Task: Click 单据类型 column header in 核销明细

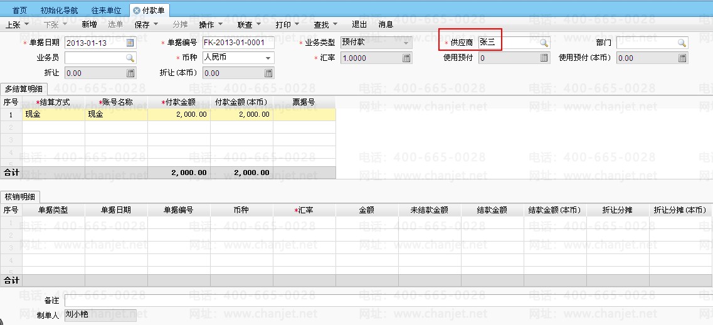Action: (x=54, y=210)
